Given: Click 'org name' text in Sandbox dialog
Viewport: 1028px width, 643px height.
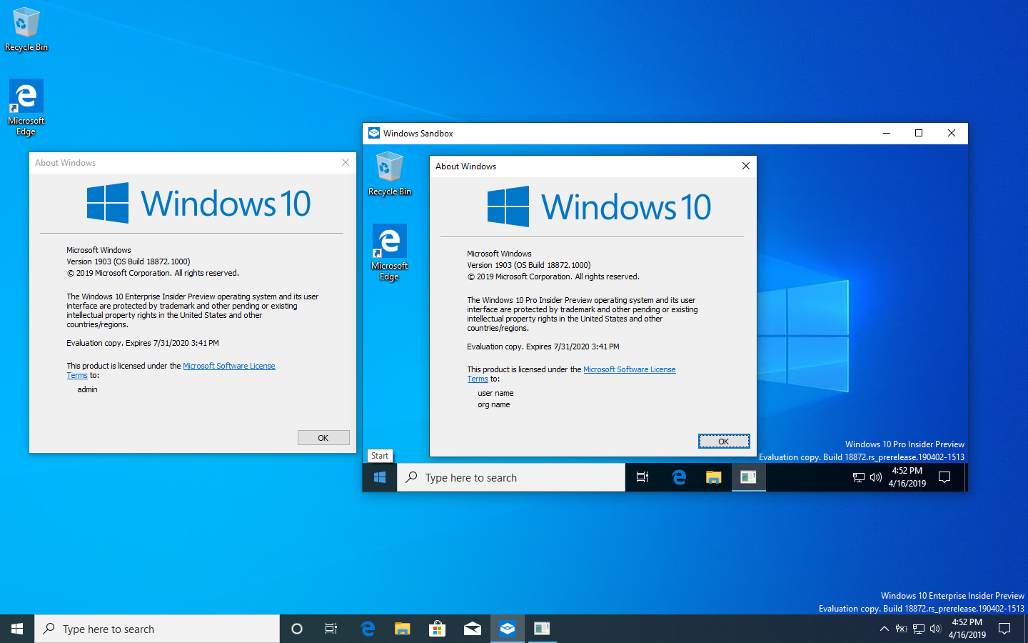Looking at the screenshot, I should pyautogui.click(x=494, y=404).
